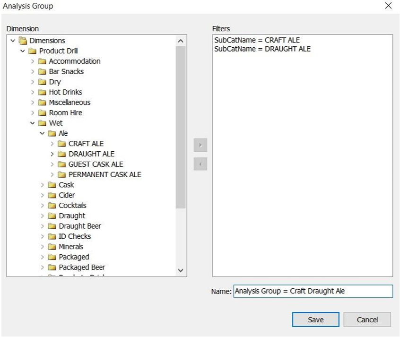Select the Draught Beer tree item
This screenshot has width=400, height=337.
[79, 226]
